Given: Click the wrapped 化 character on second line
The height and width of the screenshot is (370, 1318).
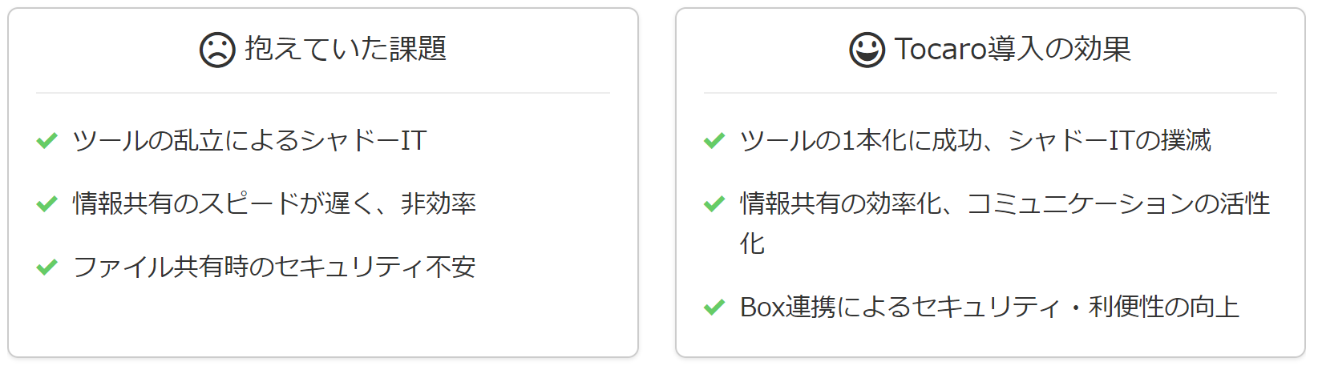Looking at the screenshot, I should coord(752,243).
